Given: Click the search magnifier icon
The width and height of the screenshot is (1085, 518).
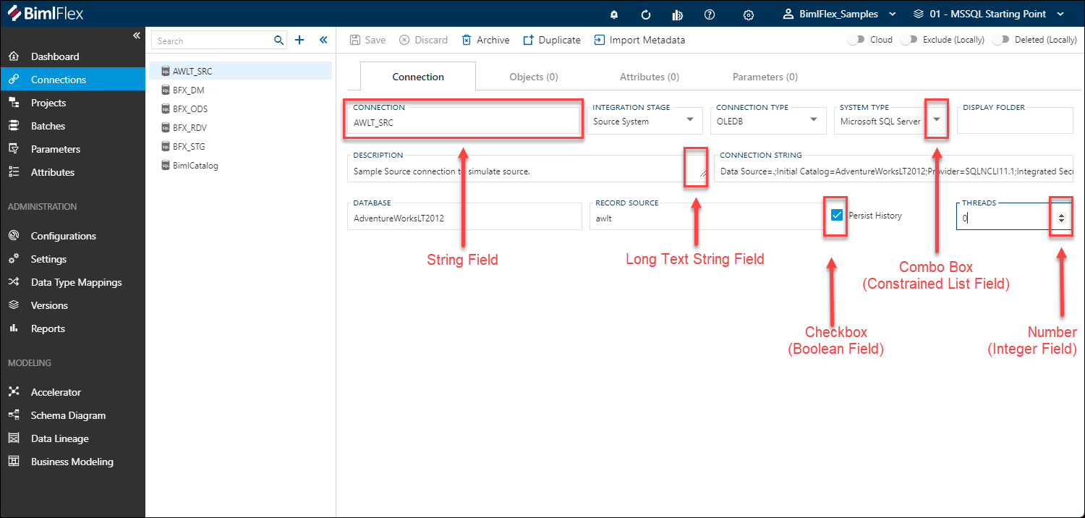Looking at the screenshot, I should pyautogui.click(x=279, y=41).
